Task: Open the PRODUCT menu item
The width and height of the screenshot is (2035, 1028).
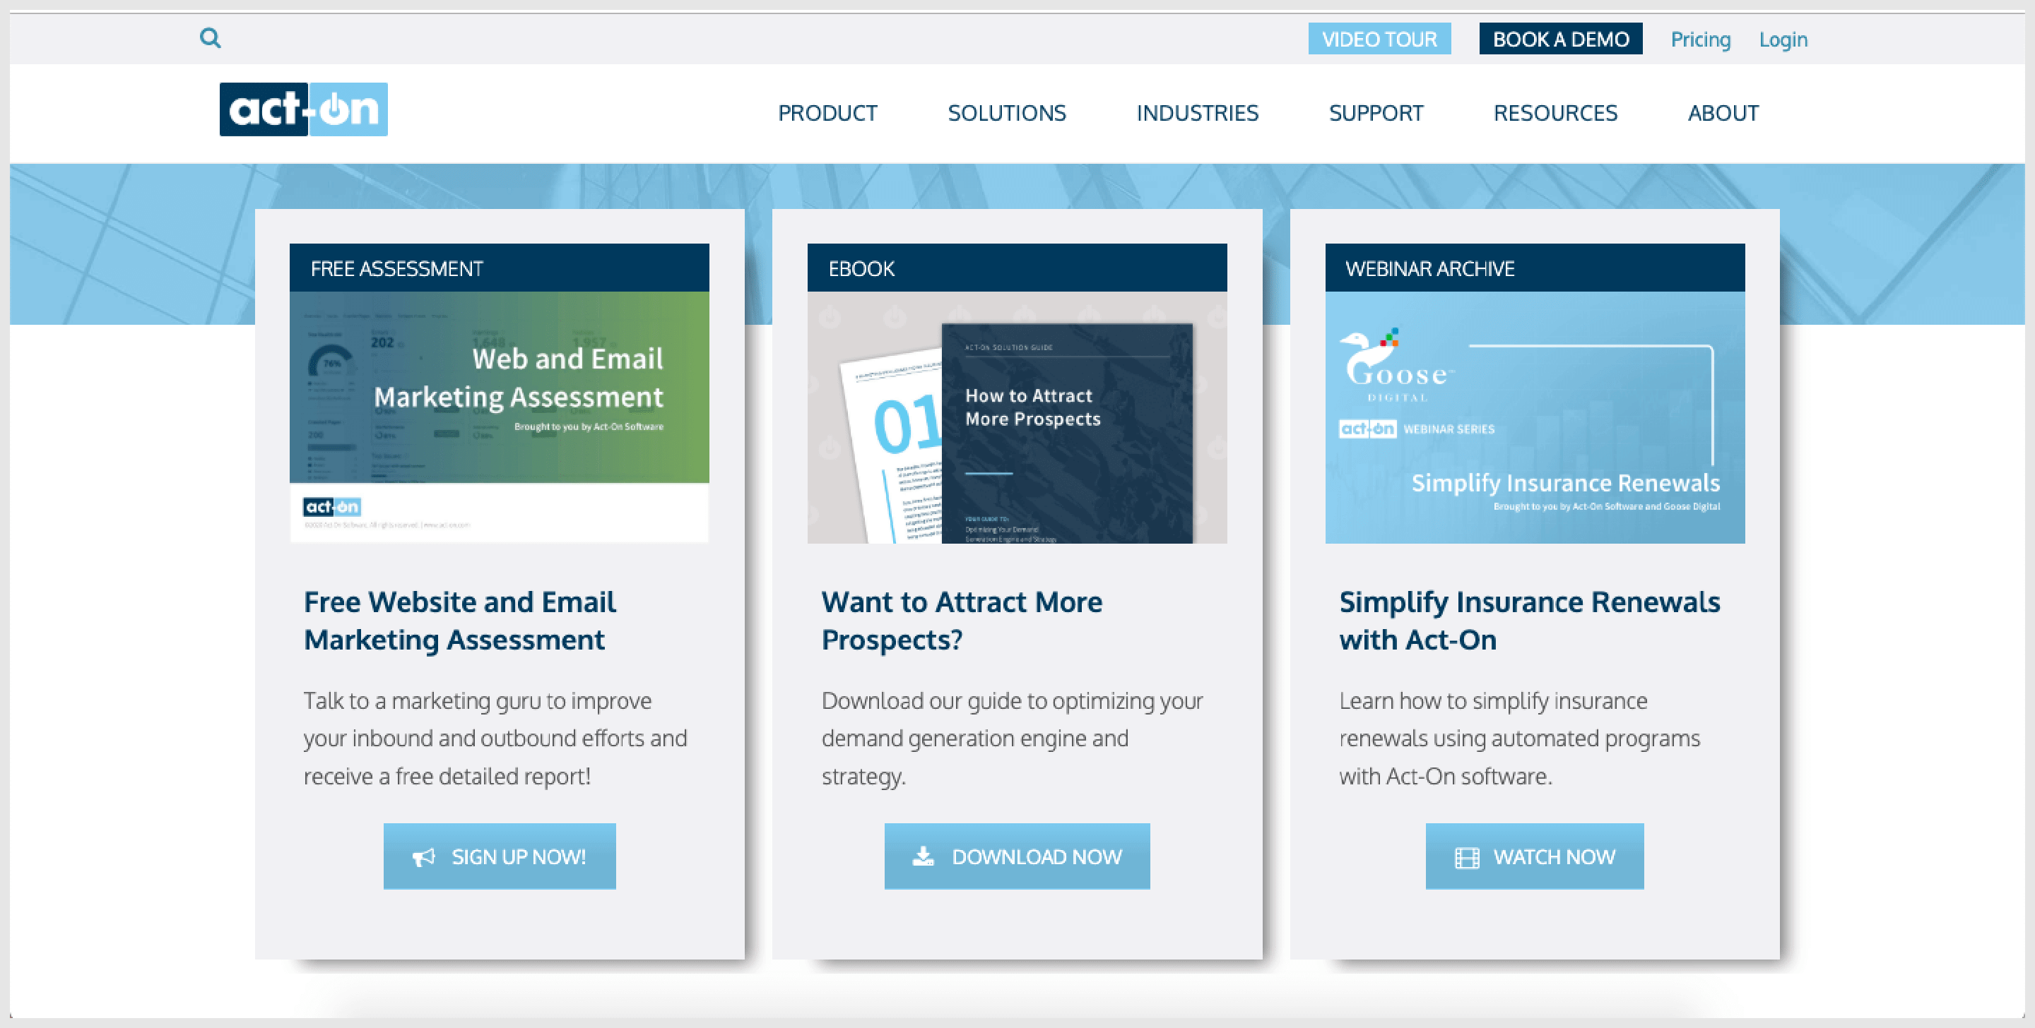Action: click(828, 113)
